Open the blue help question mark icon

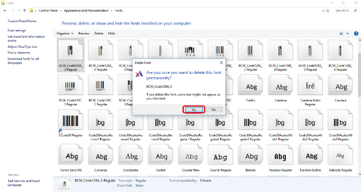[356, 33]
